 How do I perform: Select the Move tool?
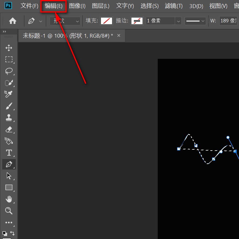coord(9,48)
